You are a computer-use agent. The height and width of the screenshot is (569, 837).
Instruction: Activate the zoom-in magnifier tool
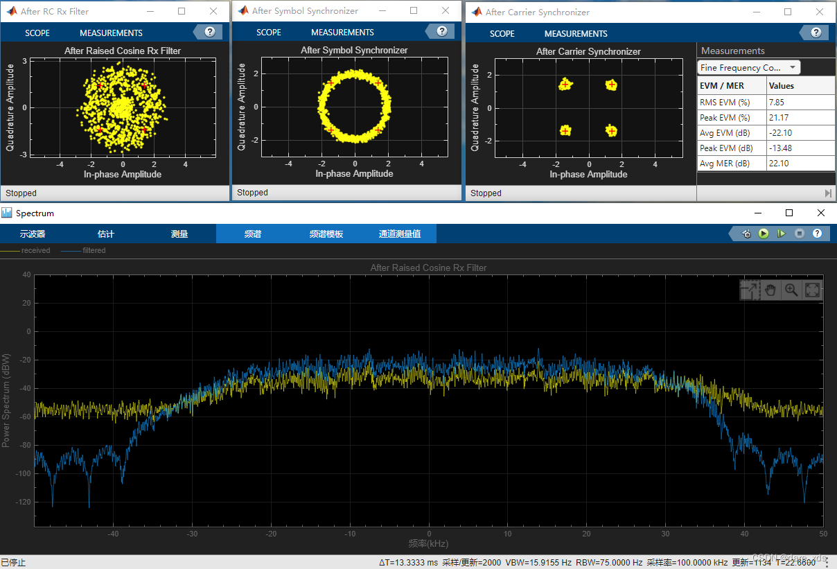[791, 290]
